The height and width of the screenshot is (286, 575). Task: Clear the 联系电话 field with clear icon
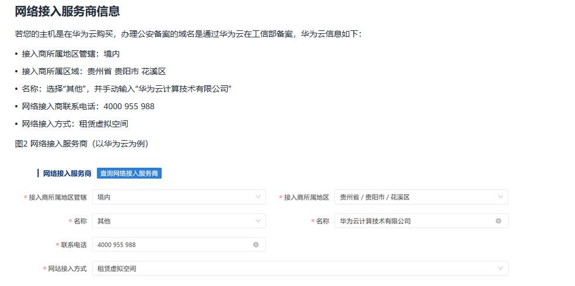[256, 245]
